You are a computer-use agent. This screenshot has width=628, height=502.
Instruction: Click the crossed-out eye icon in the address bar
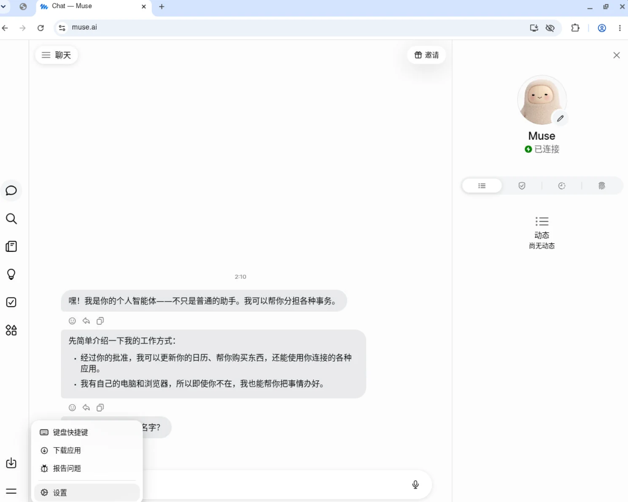(x=550, y=28)
